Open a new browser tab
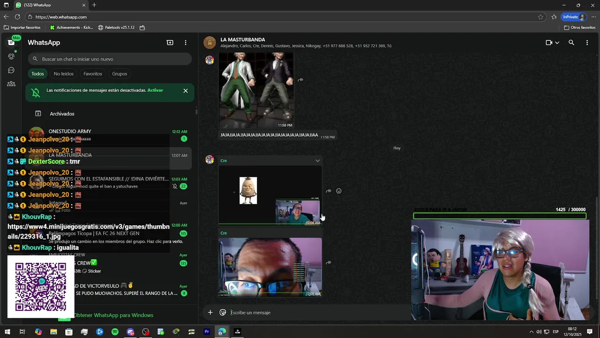The image size is (600, 338). pos(94,5)
